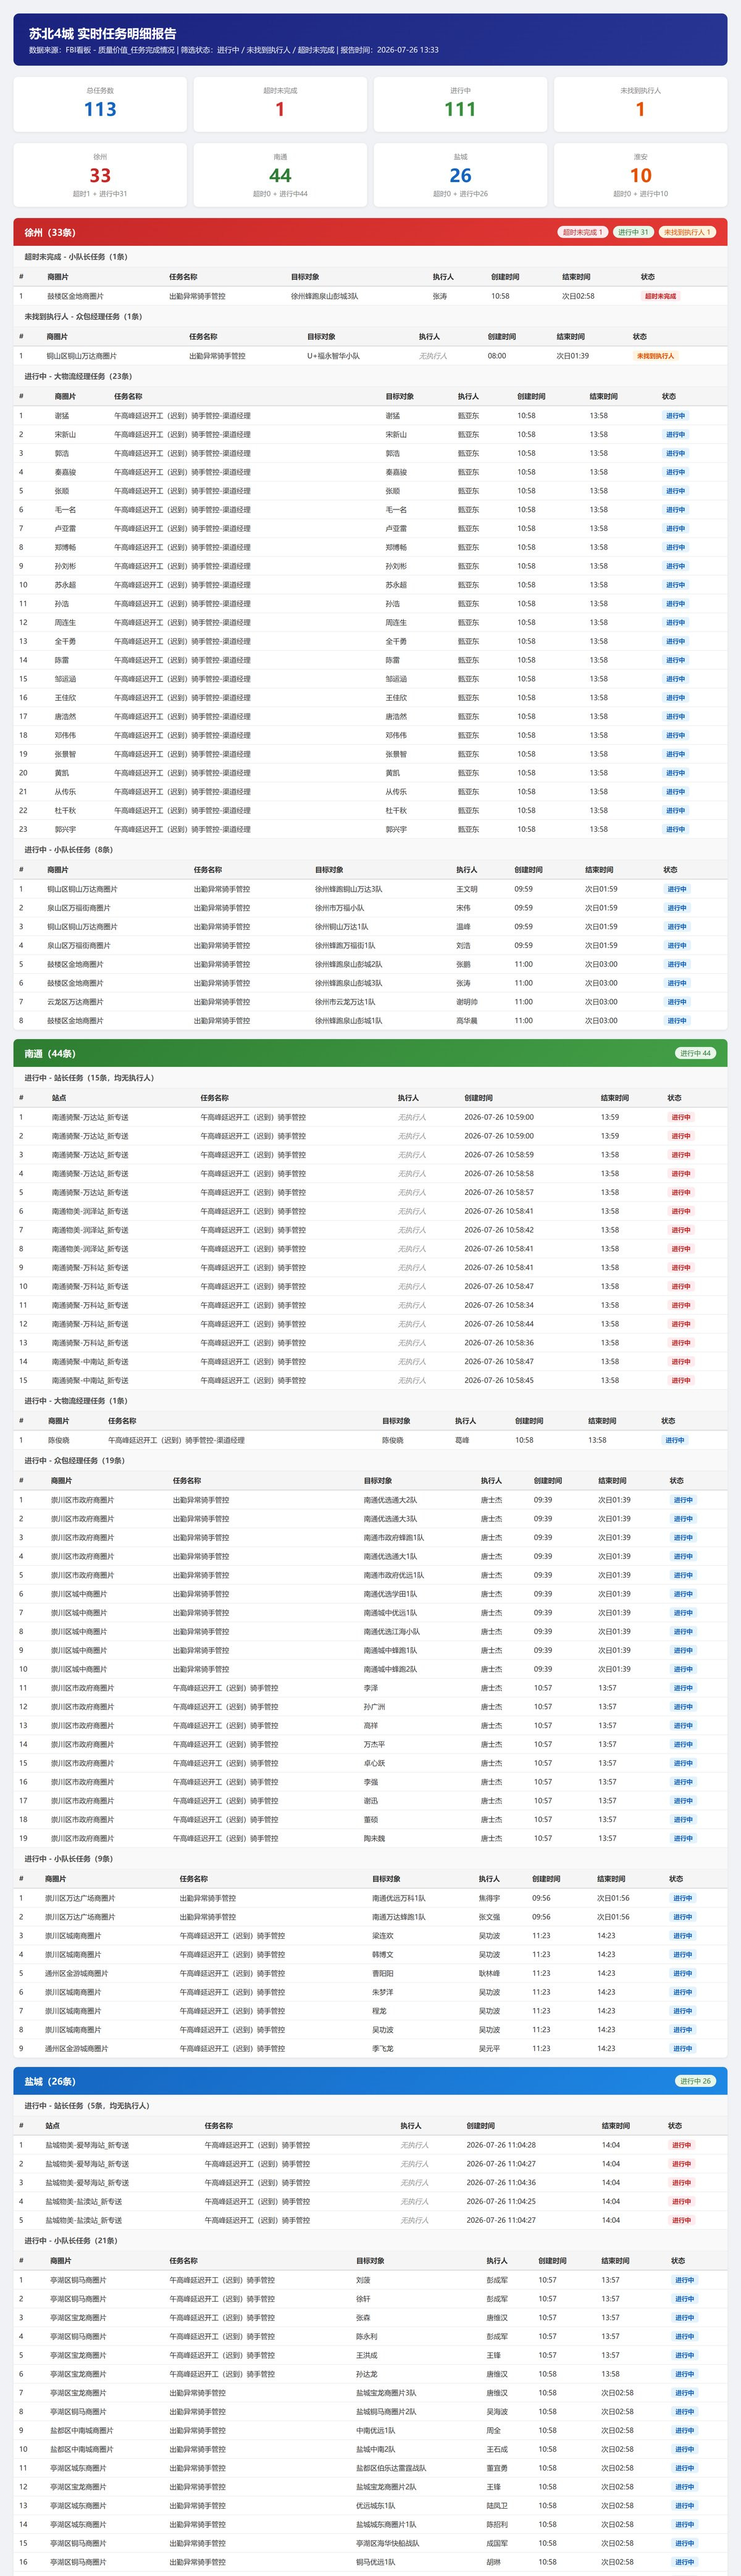Select the 南通 44 city card
Screen dimensions: 741x2576
click(x=280, y=175)
